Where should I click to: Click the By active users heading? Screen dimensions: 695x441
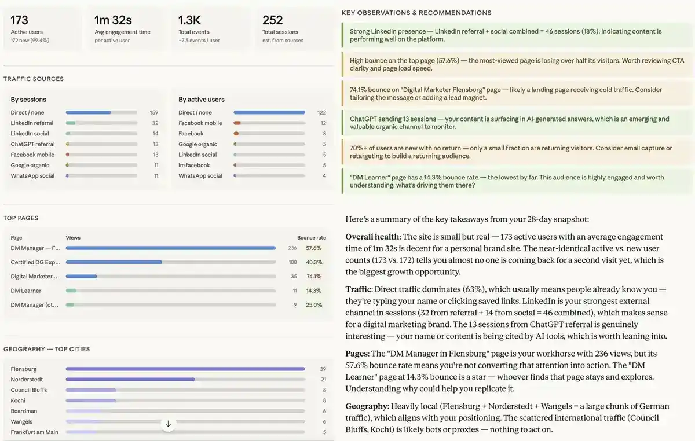[x=202, y=100]
